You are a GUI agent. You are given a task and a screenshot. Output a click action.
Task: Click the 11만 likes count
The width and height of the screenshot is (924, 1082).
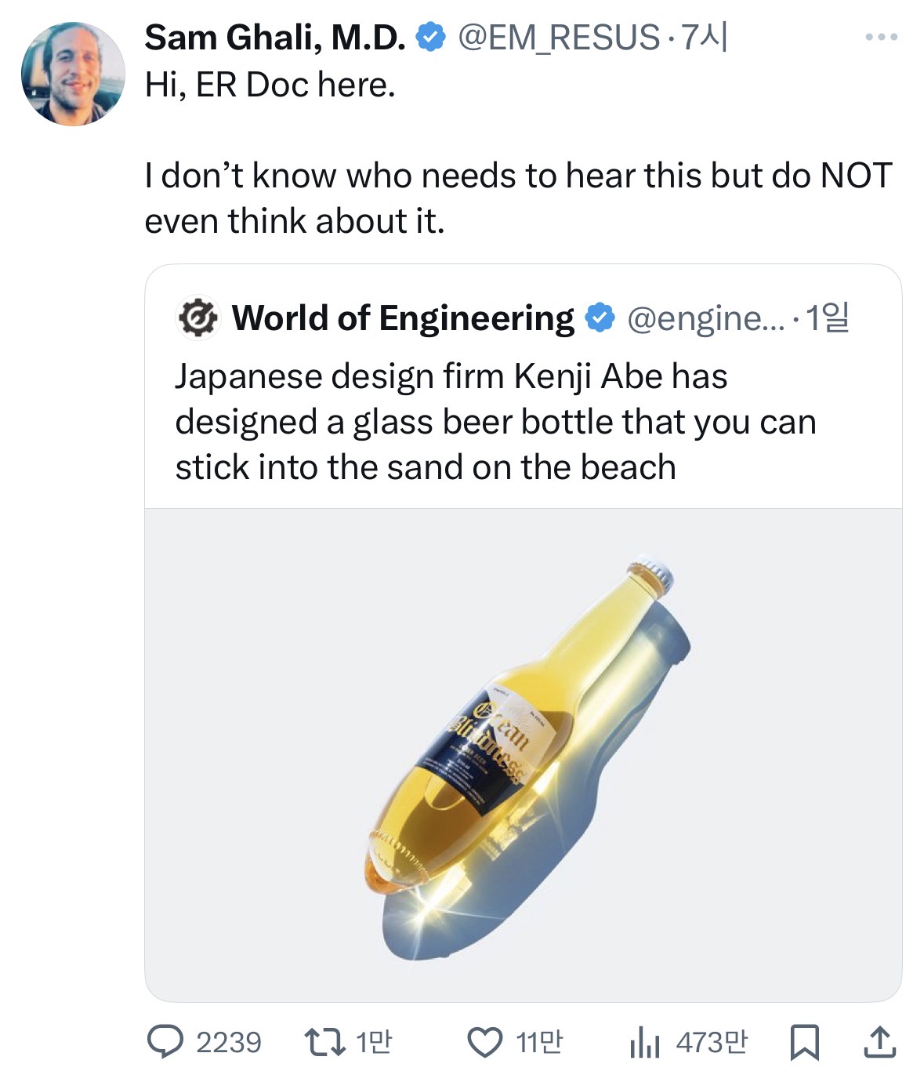point(538,1042)
